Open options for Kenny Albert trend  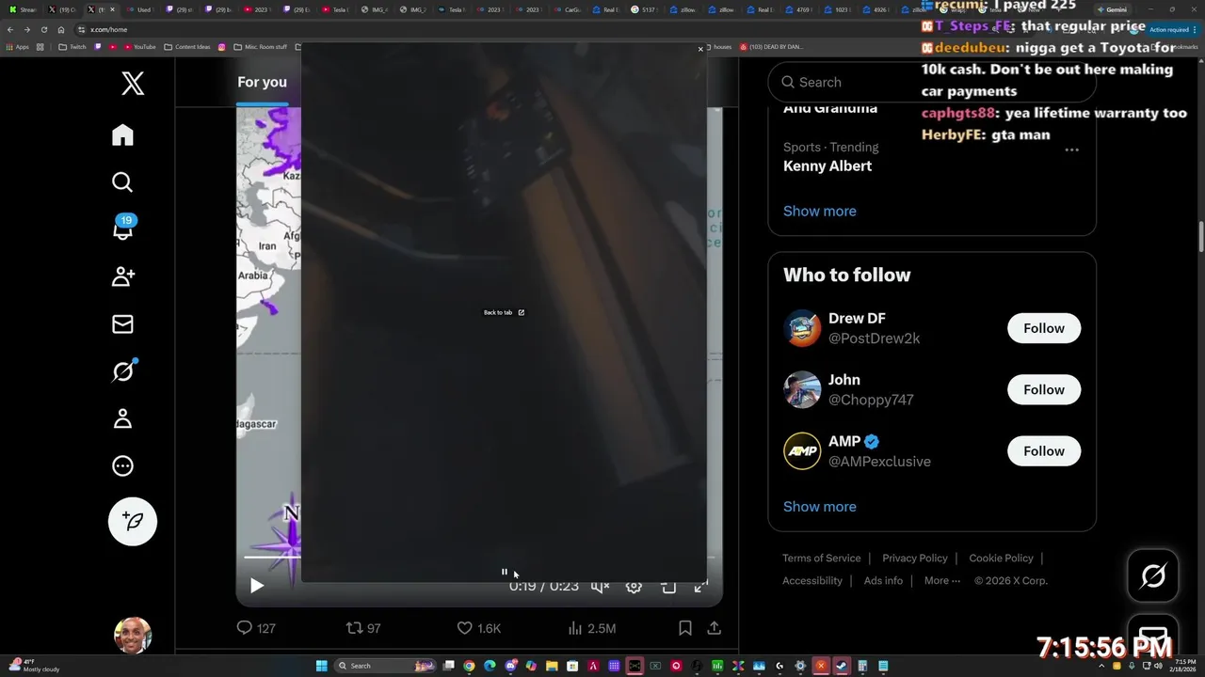click(1071, 150)
